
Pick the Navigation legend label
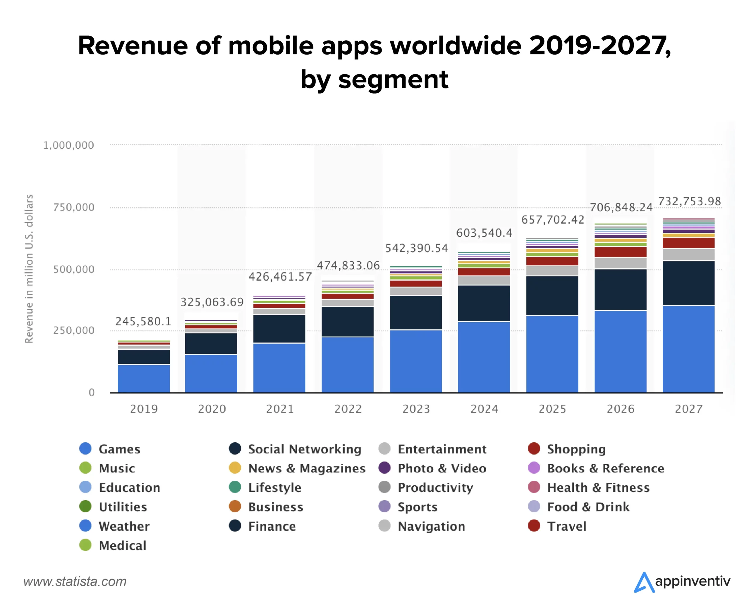tap(431, 527)
